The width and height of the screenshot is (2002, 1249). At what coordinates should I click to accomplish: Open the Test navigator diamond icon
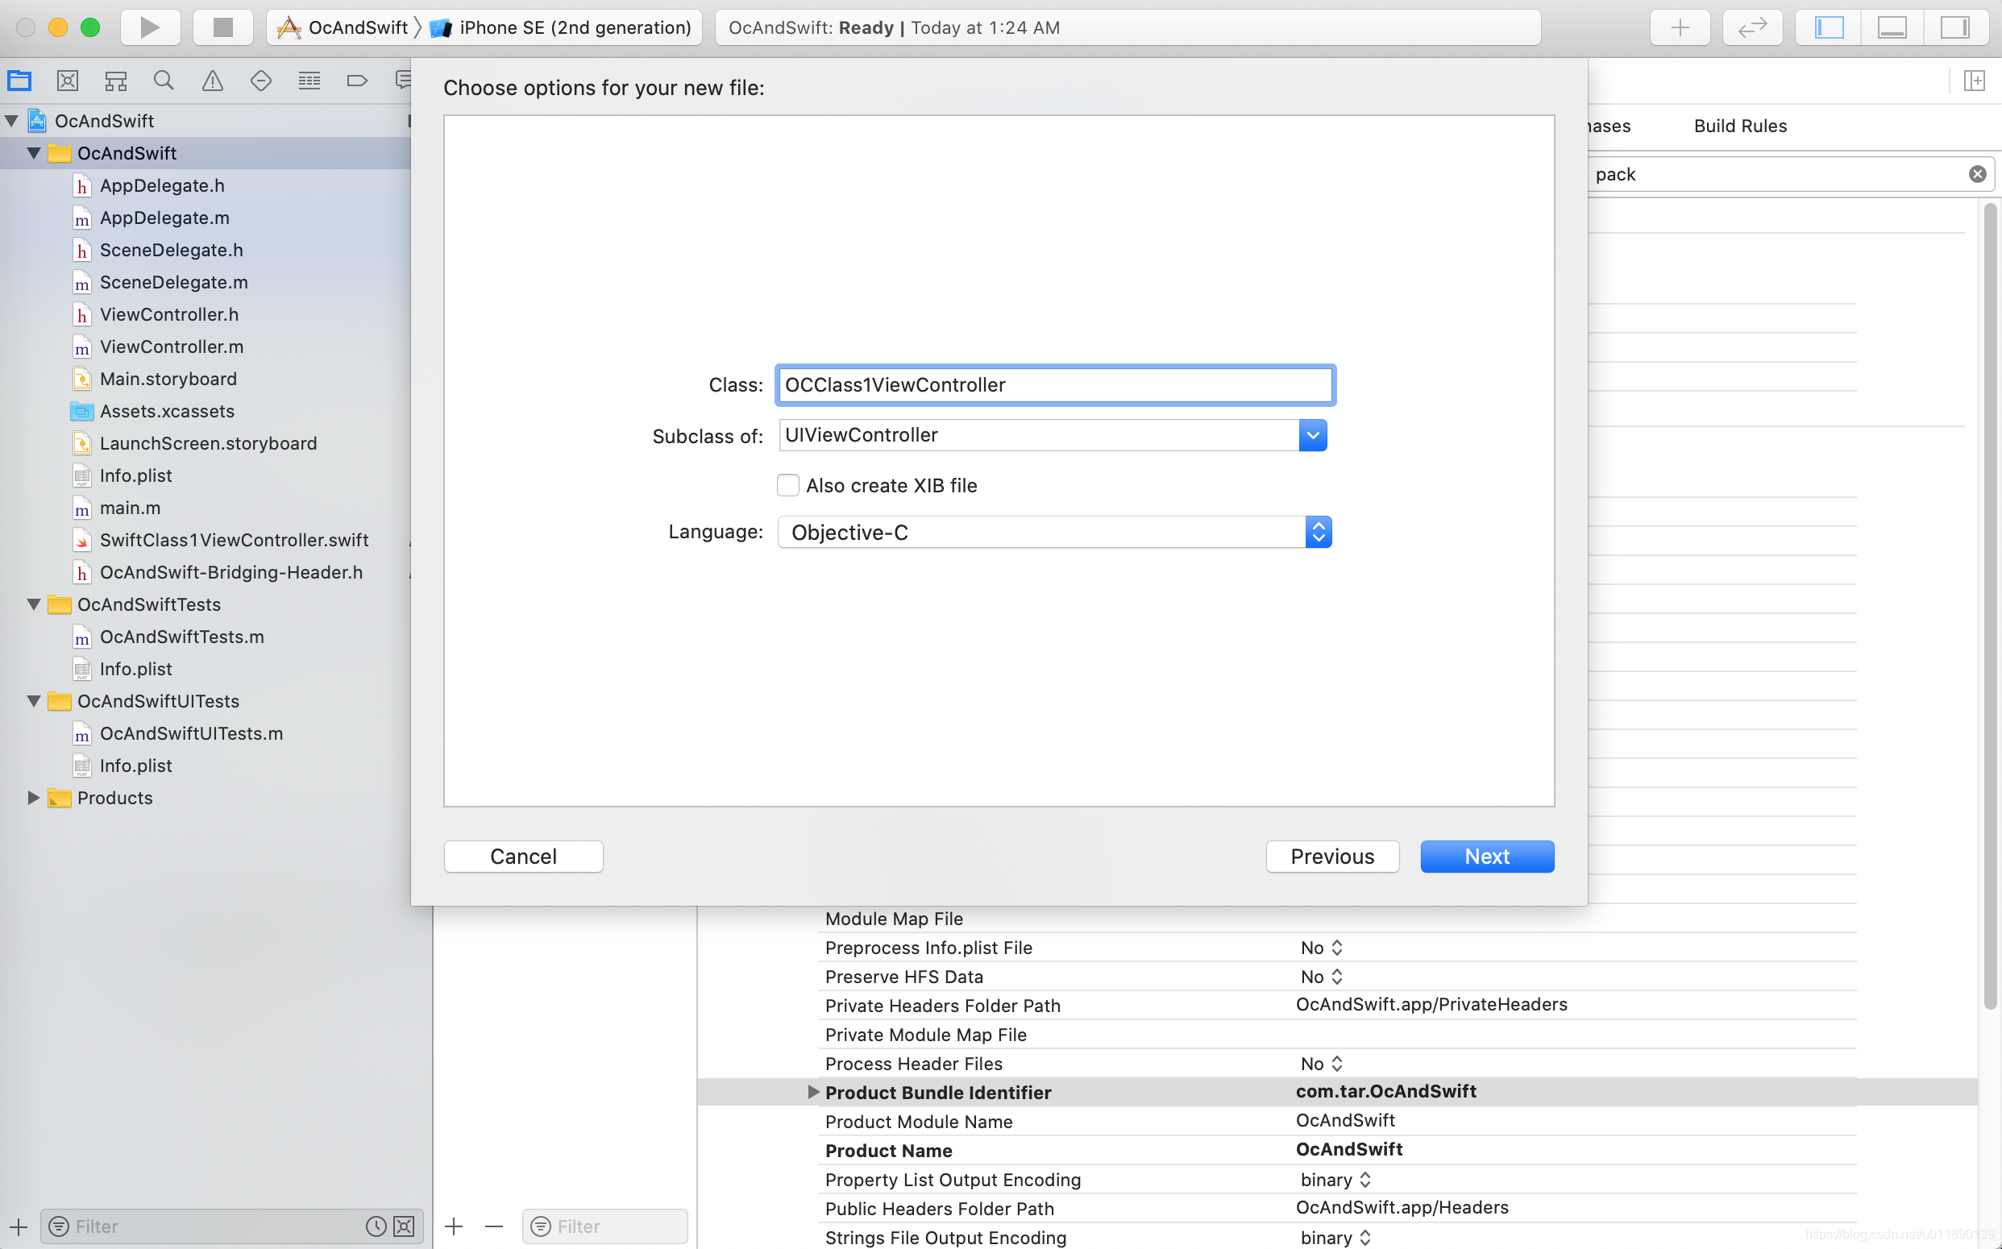(x=261, y=80)
